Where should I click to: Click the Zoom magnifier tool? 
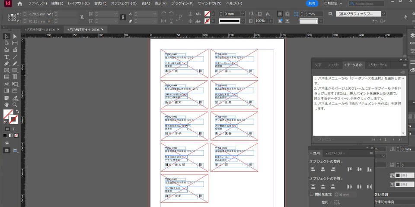coord(15,104)
